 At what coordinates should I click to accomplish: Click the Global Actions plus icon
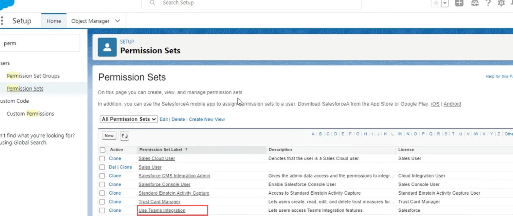point(459,3)
